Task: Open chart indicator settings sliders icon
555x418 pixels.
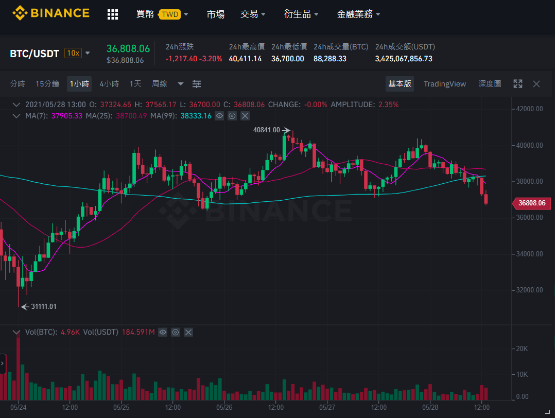Action: pyautogui.click(x=197, y=84)
